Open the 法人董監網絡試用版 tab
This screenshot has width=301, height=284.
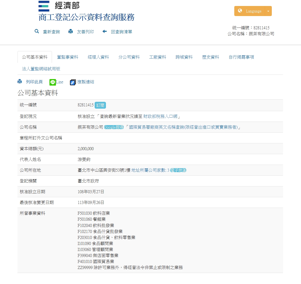tap(41, 69)
